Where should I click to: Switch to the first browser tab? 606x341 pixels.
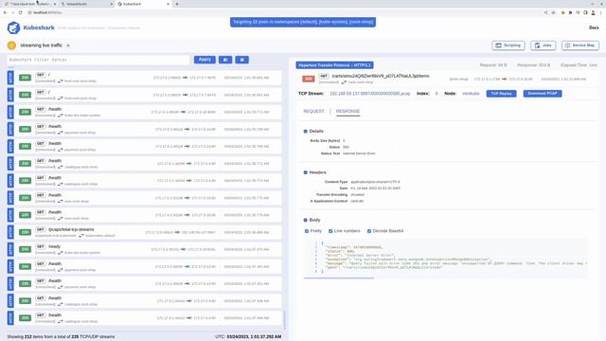pos(30,4)
